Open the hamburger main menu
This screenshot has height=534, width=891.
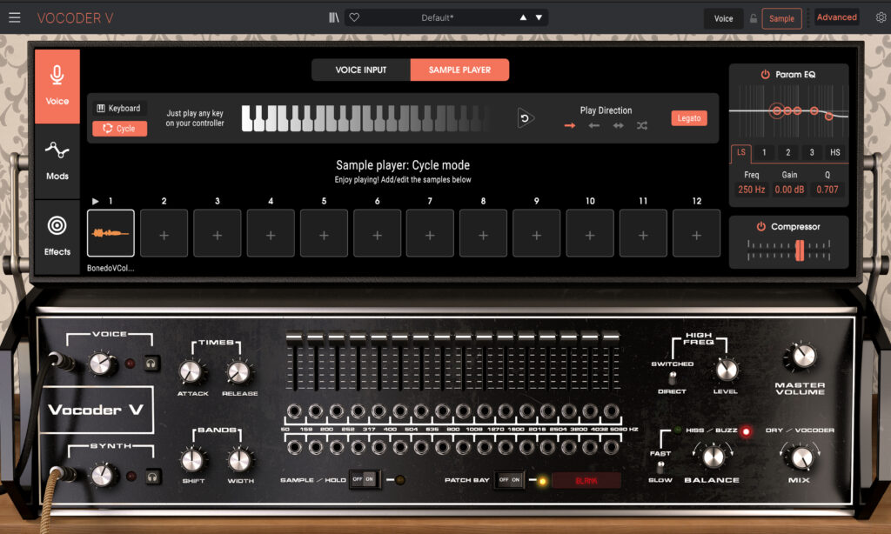click(x=15, y=17)
